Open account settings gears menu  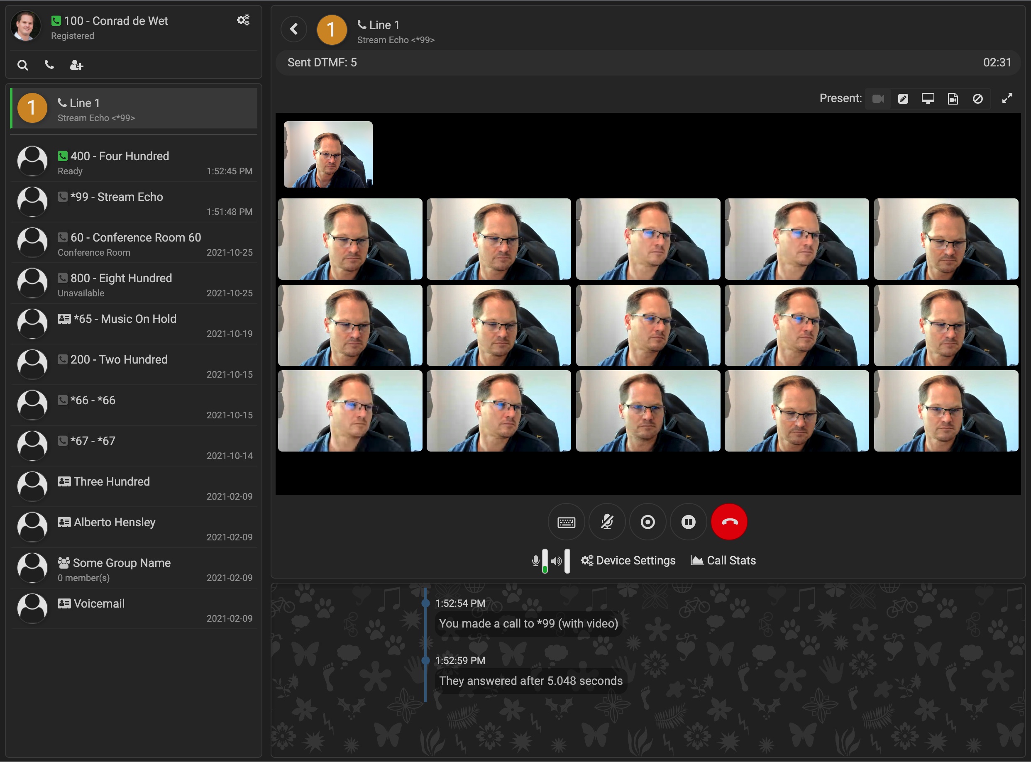point(243,20)
